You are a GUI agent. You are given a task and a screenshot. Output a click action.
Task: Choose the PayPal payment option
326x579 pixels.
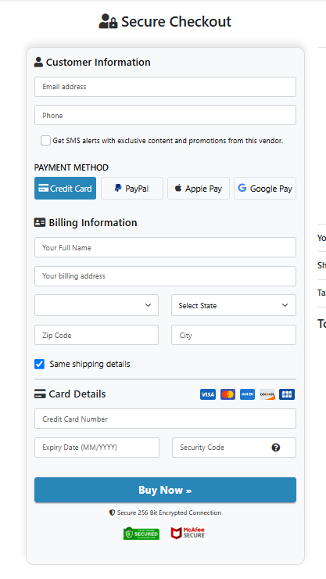(132, 189)
